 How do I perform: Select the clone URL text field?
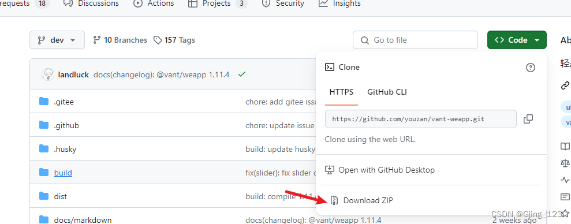pos(421,119)
